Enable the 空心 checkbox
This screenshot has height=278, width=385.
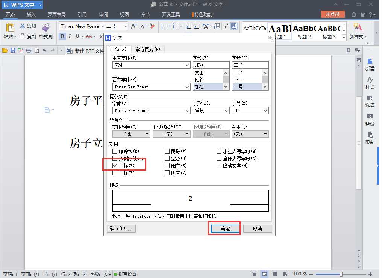(167, 159)
